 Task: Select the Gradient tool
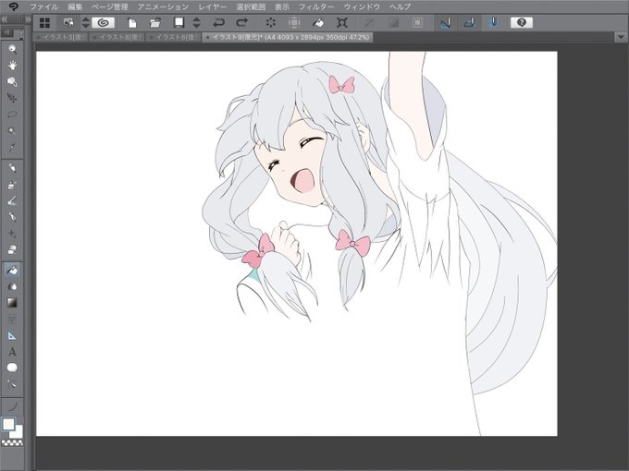pos(12,303)
